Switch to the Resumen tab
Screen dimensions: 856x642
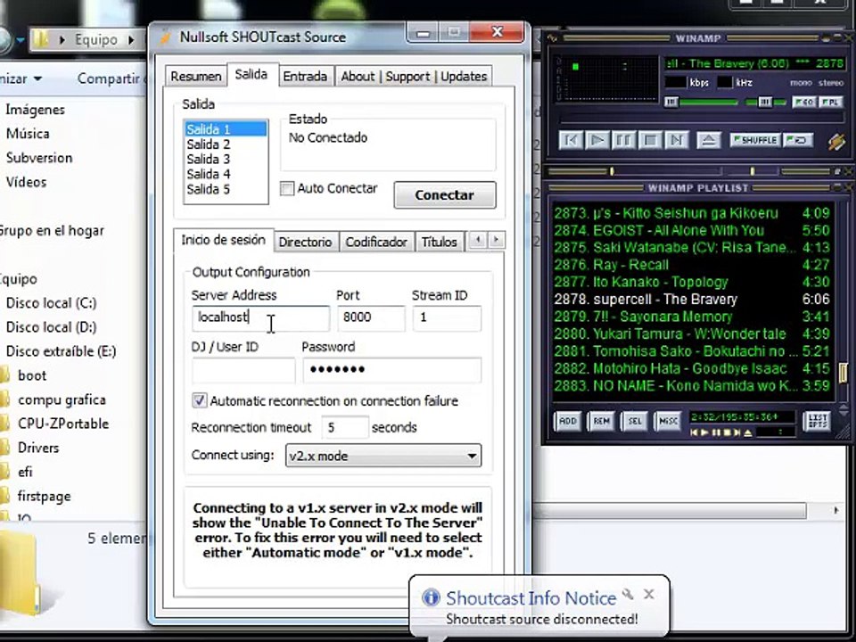pos(196,77)
